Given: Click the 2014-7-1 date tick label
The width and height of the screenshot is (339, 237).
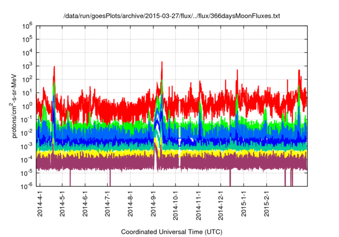Looking at the screenshot, I should click(108, 203).
